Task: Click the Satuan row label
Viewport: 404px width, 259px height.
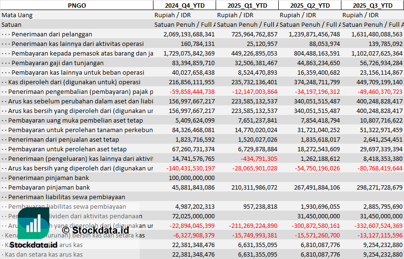Action: pyautogui.click(x=11, y=24)
